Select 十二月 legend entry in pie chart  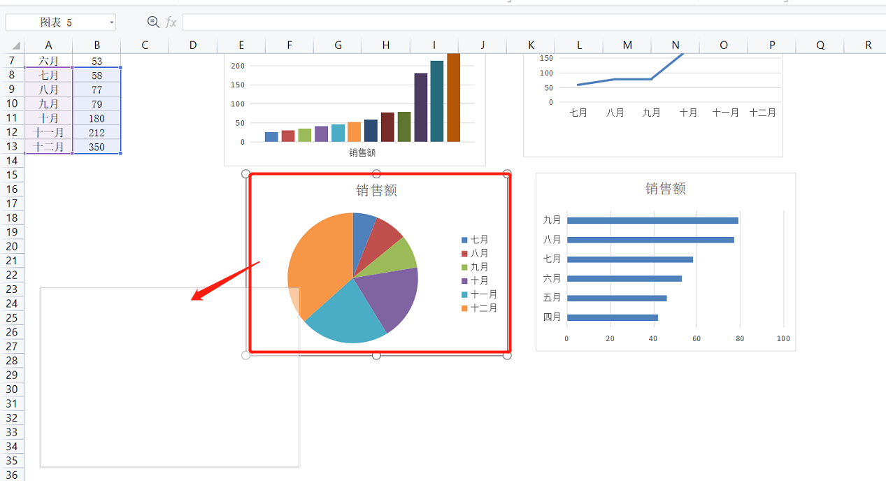pyautogui.click(x=479, y=308)
